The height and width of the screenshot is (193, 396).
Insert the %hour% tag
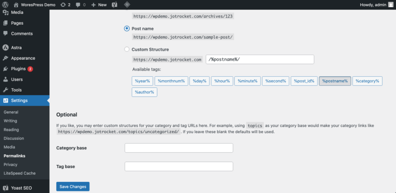(222, 81)
